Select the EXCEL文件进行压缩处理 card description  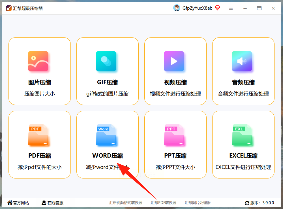(x=243, y=167)
